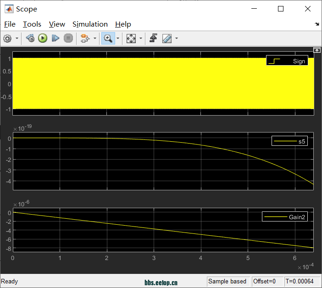The image size is (322, 288).
Task: Open the File menu
Action: (x=10, y=24)
